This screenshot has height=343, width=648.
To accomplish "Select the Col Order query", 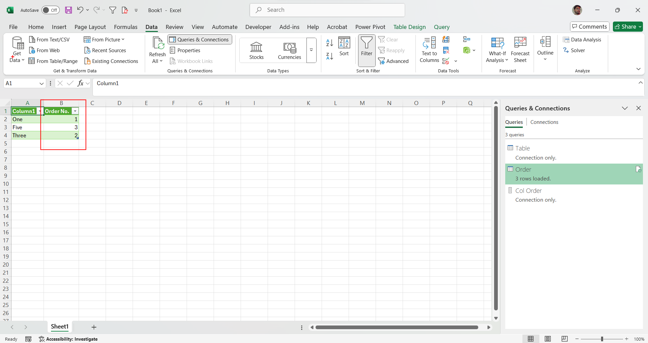I will click(574, 195).
